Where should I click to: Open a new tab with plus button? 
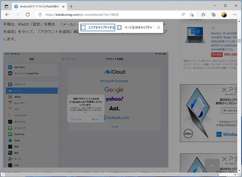pyautogui.click(x=71, y=6)
